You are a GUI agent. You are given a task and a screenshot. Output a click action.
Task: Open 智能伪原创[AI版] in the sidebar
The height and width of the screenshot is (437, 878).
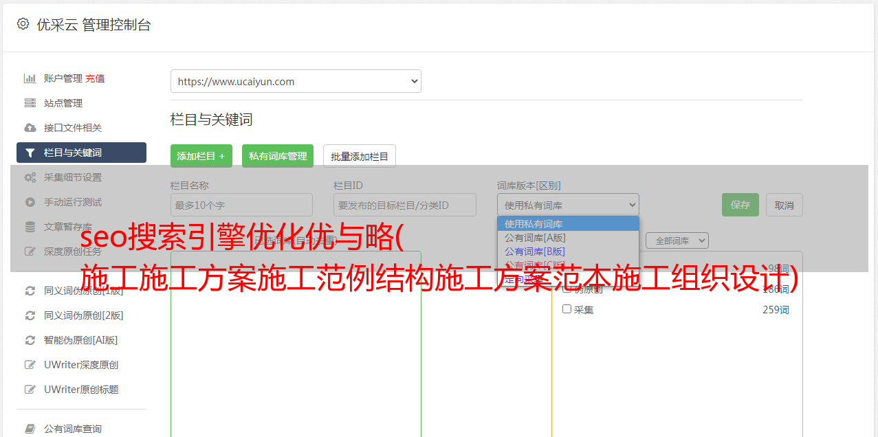81,340
